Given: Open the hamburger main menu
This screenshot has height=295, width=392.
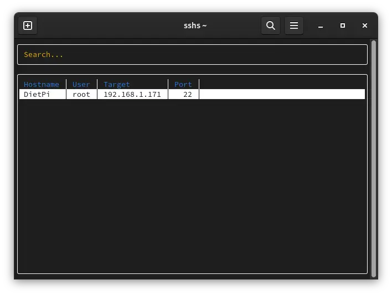Looking at the screenshot, I should (x=294, y=25).
